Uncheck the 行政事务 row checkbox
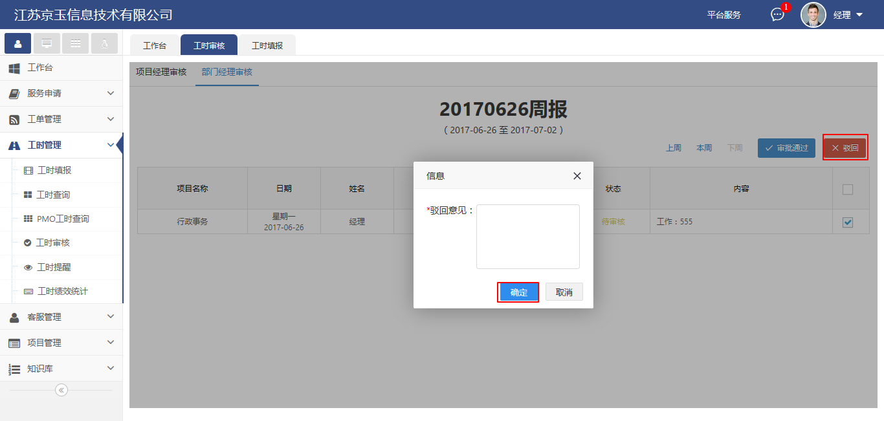Screen dimensions: 884x421 (x=848, y=222)
